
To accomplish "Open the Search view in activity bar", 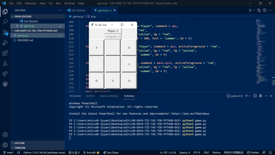I will pyautogui.click(x=5, y=22).
